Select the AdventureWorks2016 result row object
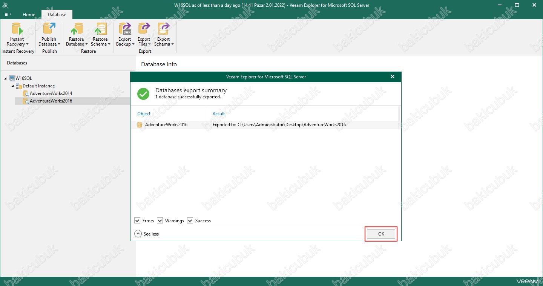This screenshot has height=286, width=543. pos(166,125)
